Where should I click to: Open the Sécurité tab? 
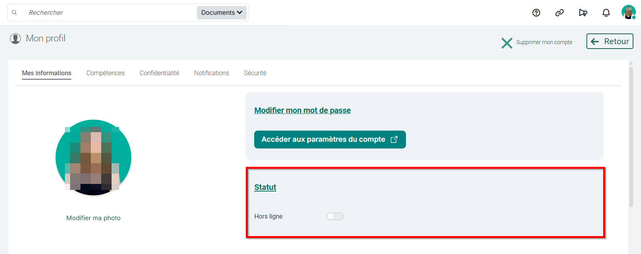255,73
